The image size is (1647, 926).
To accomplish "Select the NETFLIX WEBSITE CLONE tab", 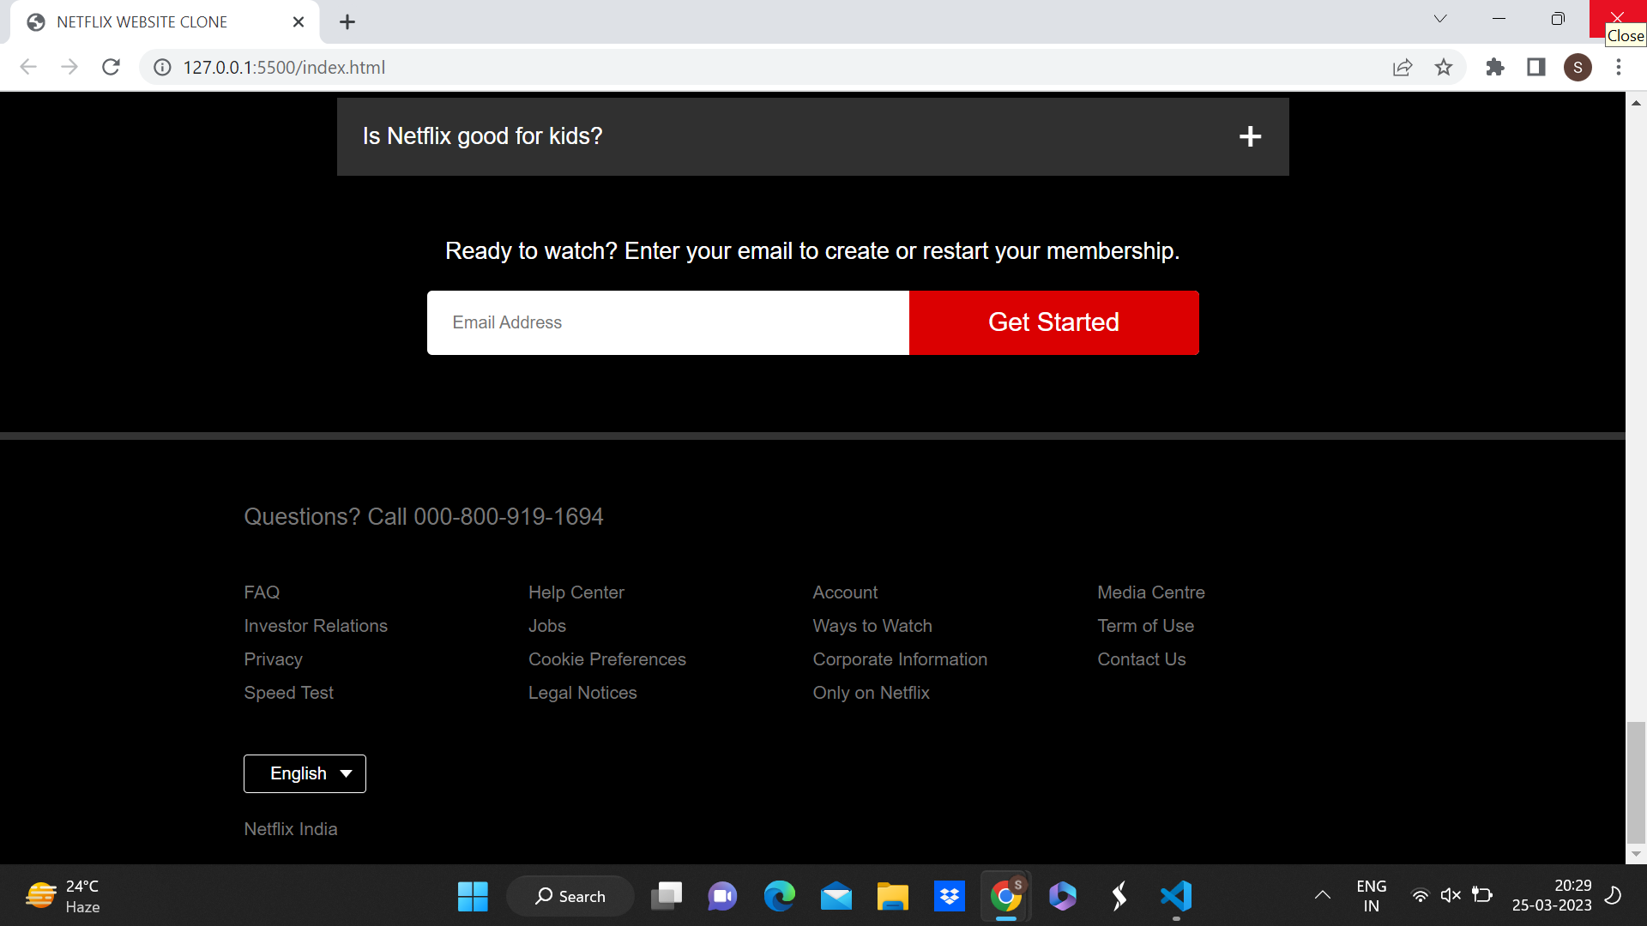I will coord(142,21).
